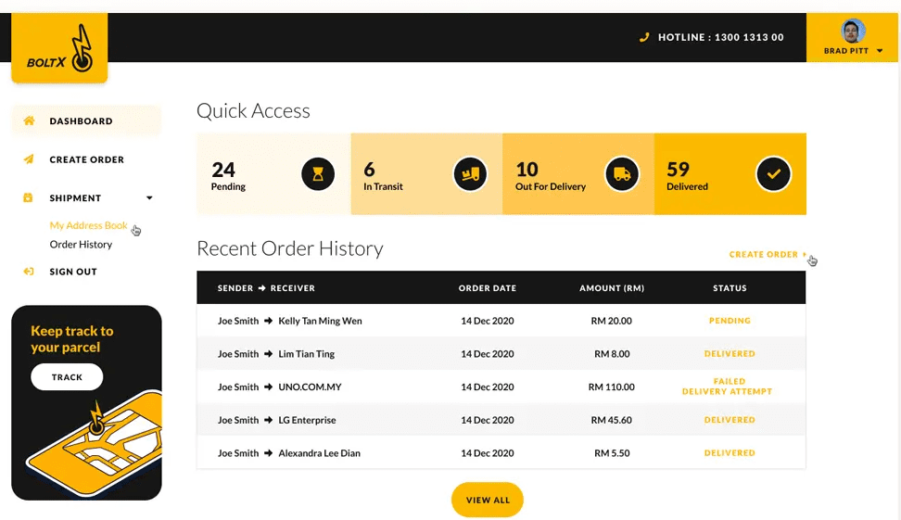This screenshot has width=901, height=520.
Task: Click the Hotline 1300 1313 00 text
Action: click(720, 37)
